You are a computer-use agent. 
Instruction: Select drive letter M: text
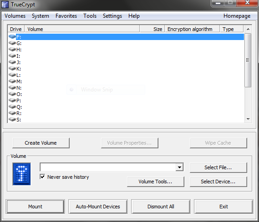pyautogui.click(x=19, y=81)
